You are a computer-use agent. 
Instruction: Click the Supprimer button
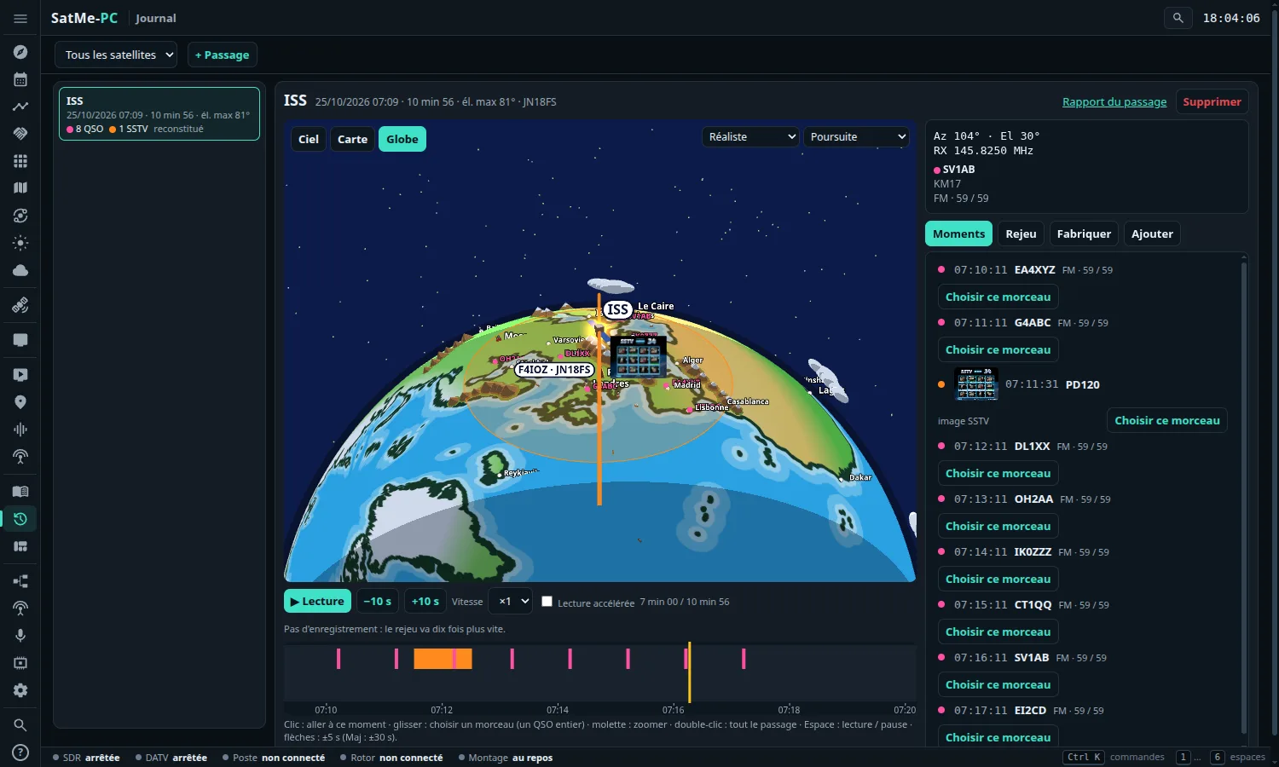point(1212,101)
